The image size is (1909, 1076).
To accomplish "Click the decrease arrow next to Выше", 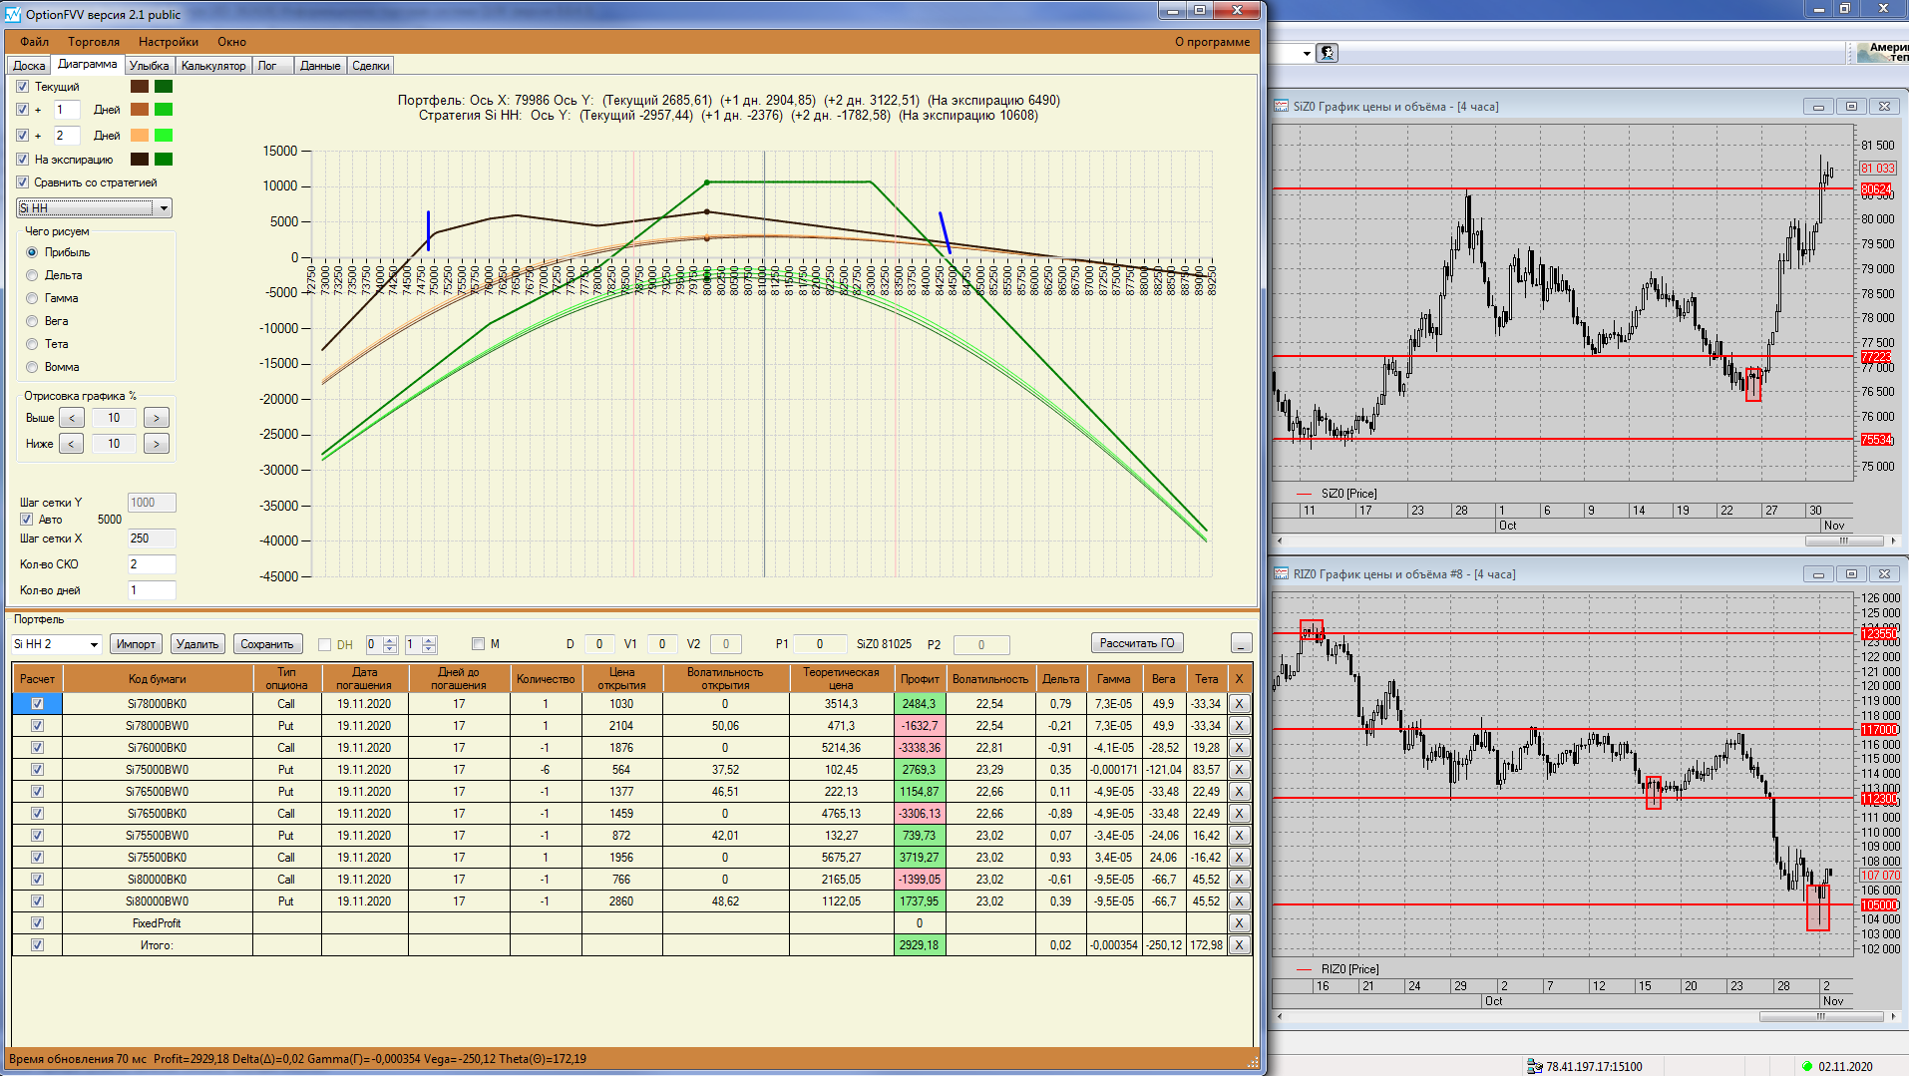I will tap(72, 418).
